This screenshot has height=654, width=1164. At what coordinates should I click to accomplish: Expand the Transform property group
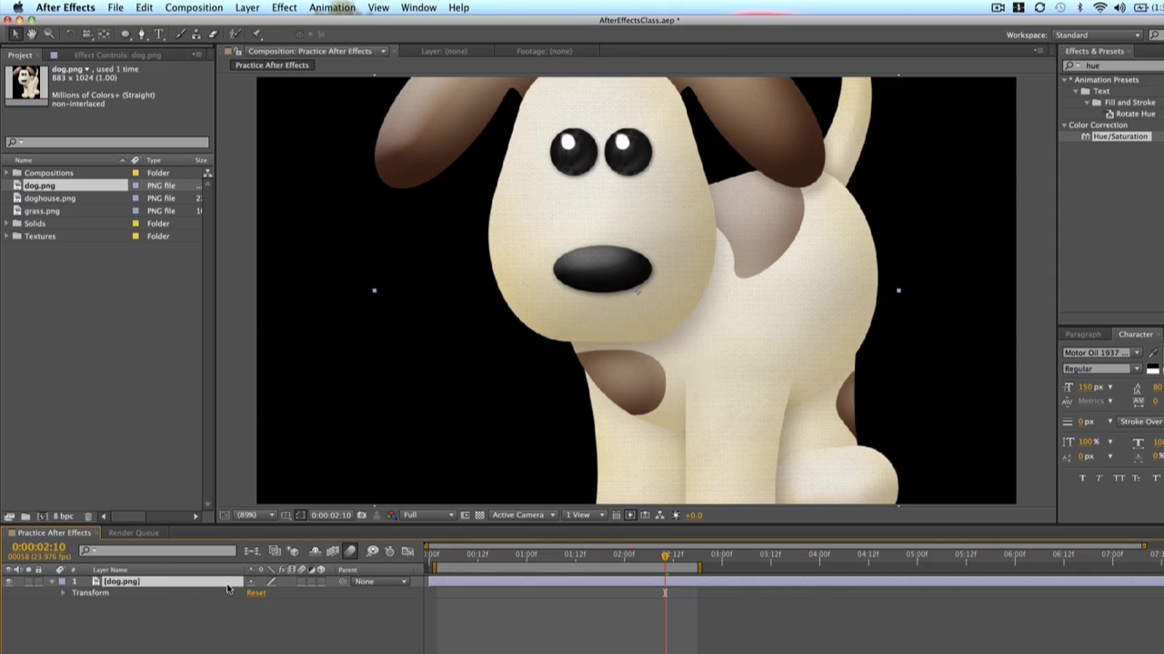point(63,592)
